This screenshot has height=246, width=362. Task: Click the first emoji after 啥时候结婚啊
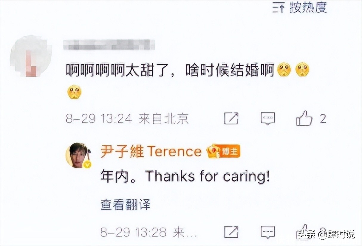(x=284, y=70)
